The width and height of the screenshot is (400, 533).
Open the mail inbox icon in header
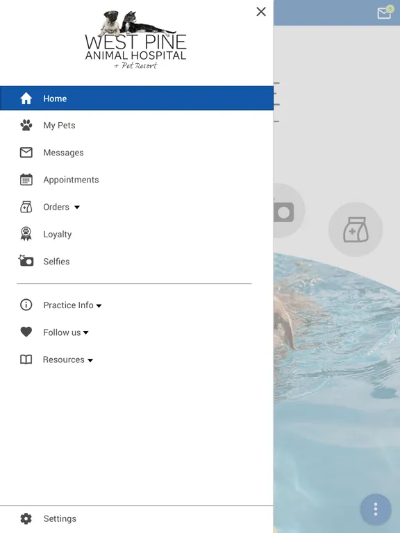coord(384,13)
